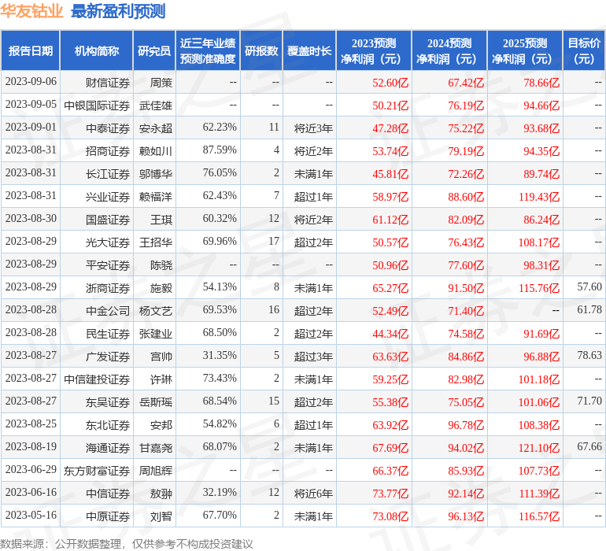Select the 近三年业绩预测准确度 column header

[208, 50]
